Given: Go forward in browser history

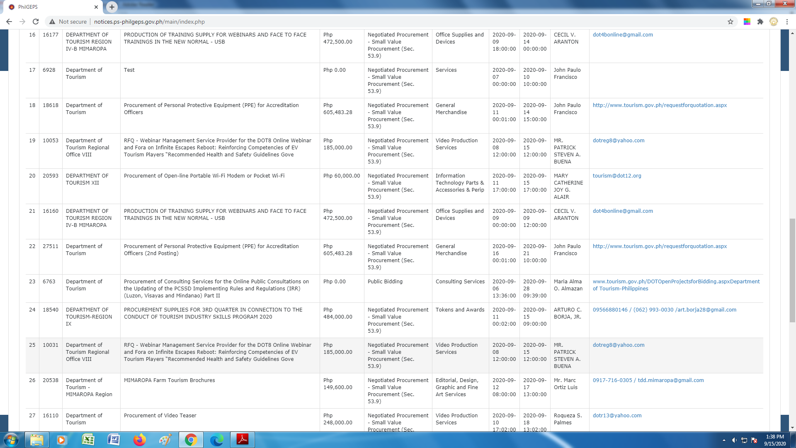Looking at the screenshot, I should click(x=22, y=22).
